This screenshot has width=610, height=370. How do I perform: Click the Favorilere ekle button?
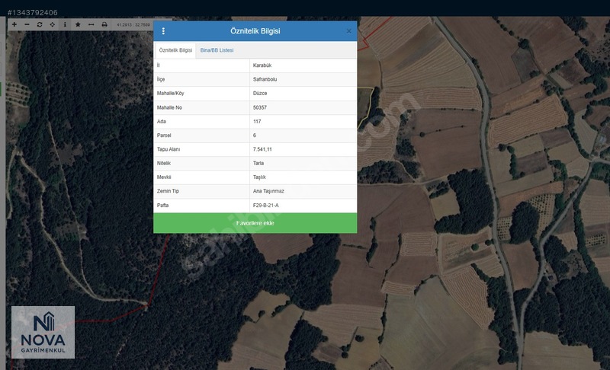255,223
